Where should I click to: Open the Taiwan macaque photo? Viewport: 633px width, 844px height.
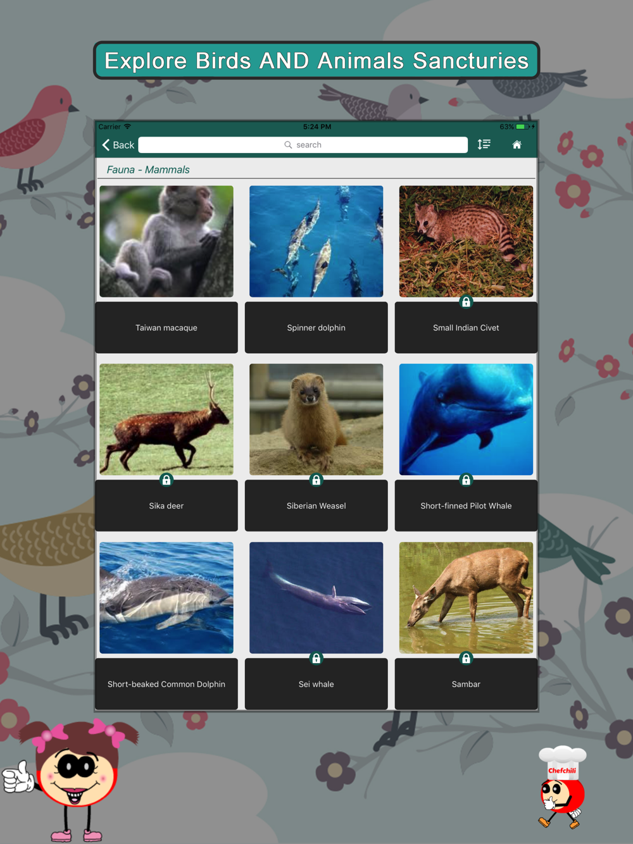[166, 241]
